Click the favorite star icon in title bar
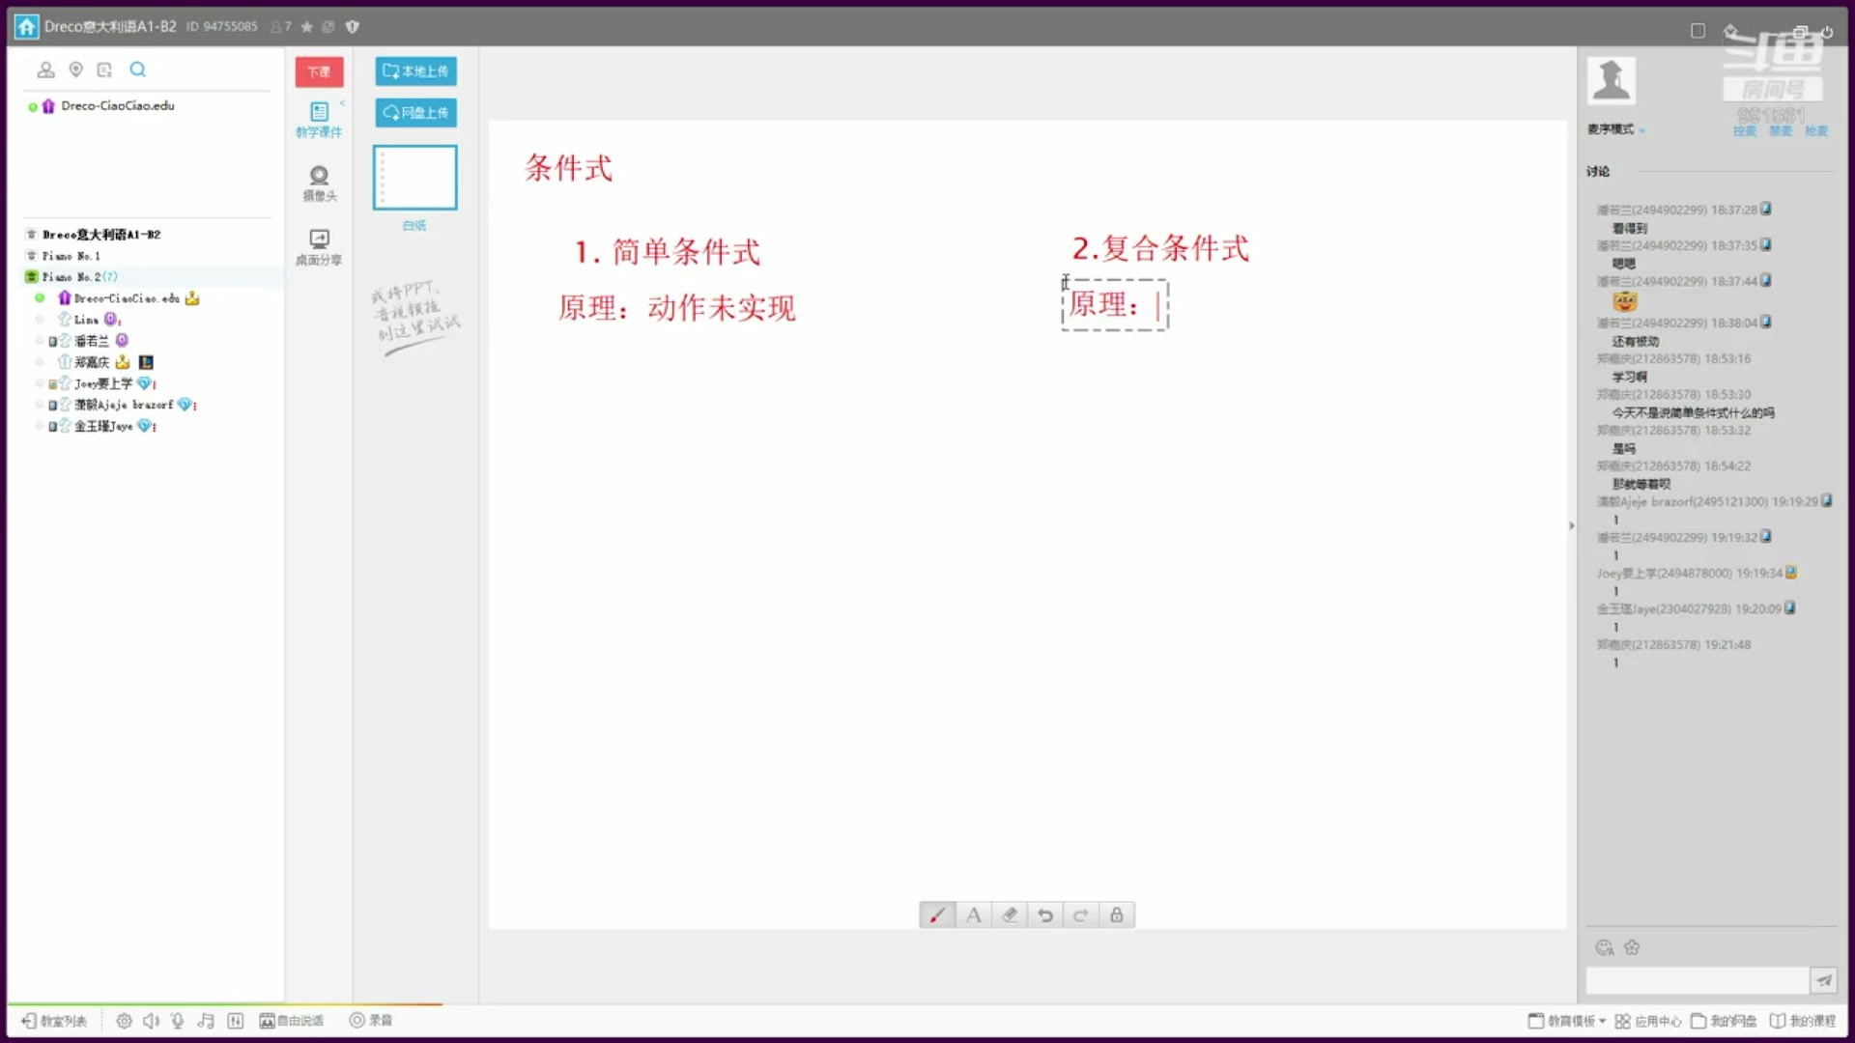Image resolution: width=1855 pixels, height=1043 pixels. click(x=307, y=27)
